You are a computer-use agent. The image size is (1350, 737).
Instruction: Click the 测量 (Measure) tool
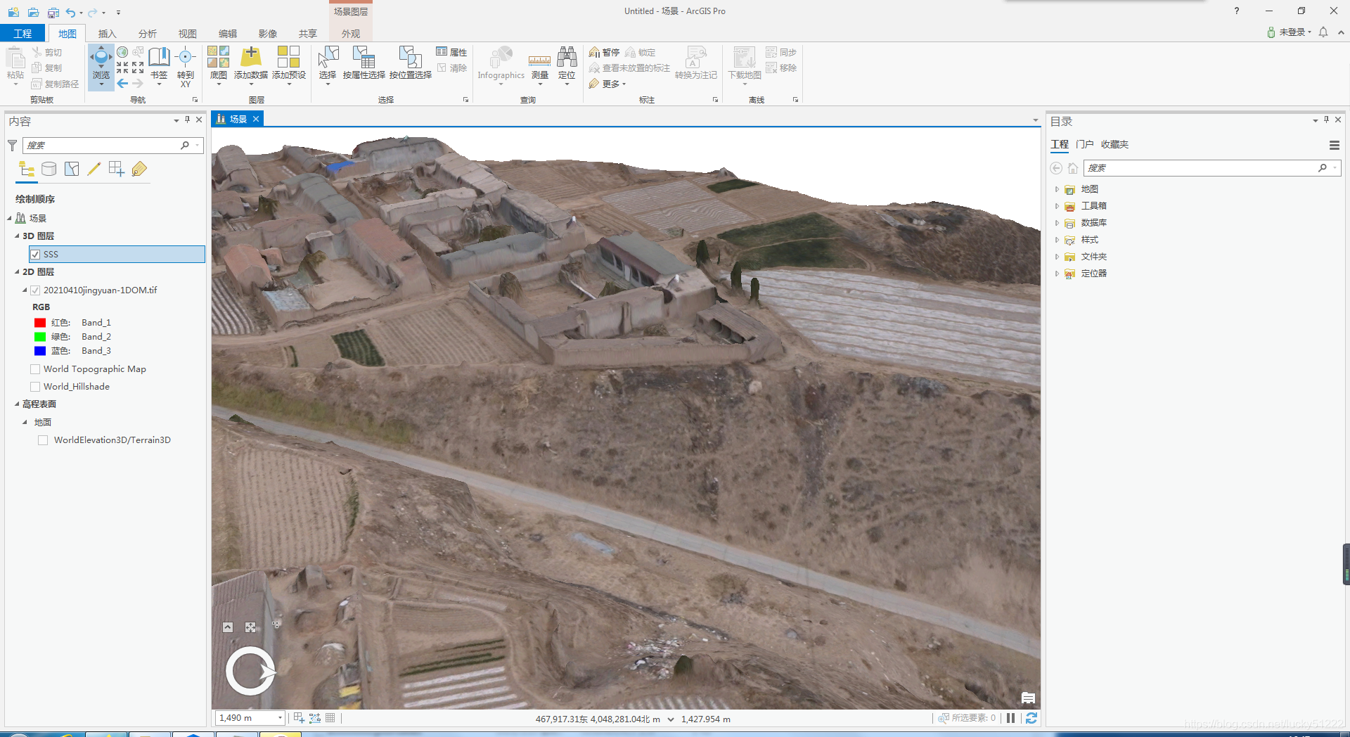[539, 66]
